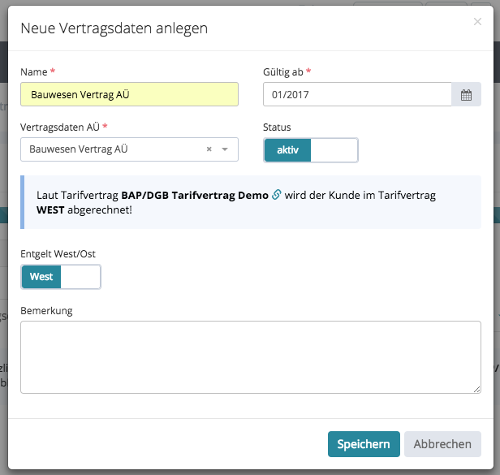This screenshot has width=500, height=475.
Task: Open the BAP/DGB Tarifvertrag Demo link
Action: [195, 196]
